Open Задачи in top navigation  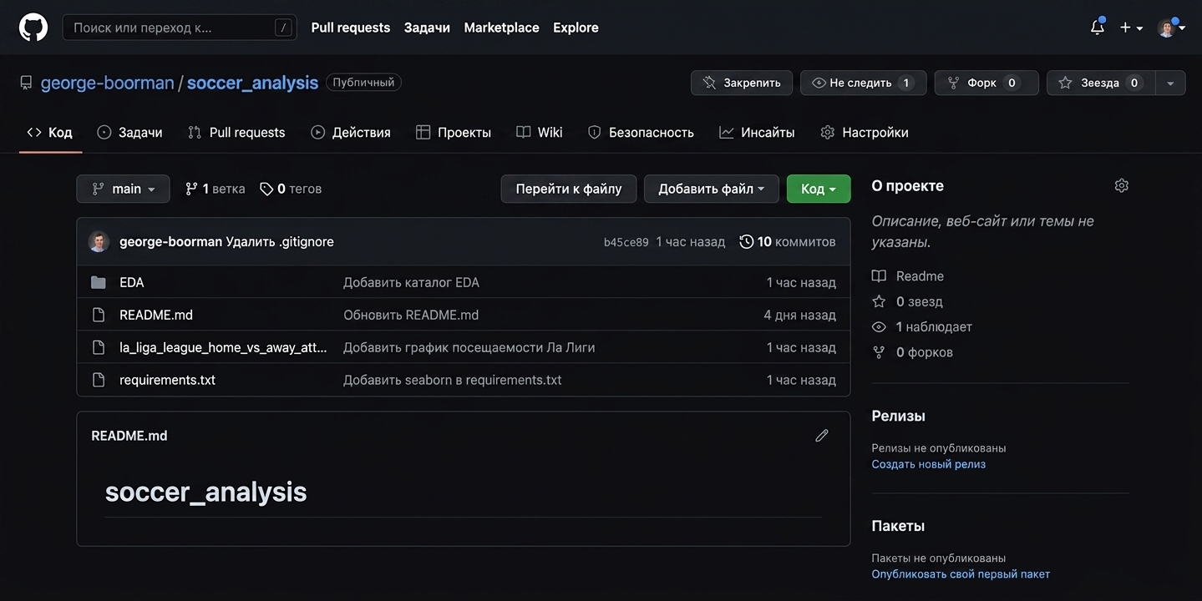click(x=427, y=28)
